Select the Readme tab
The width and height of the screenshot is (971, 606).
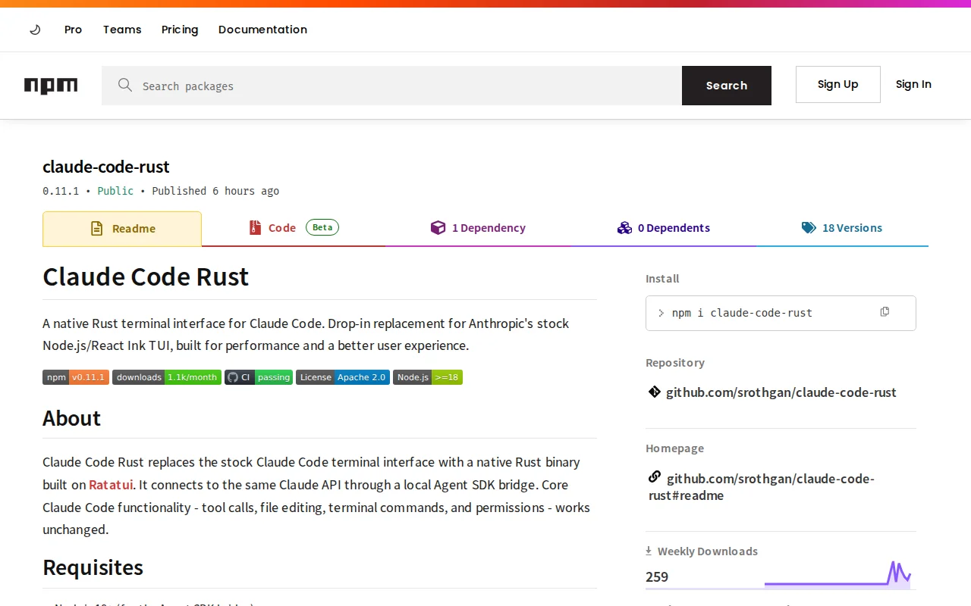click(x=122, y=229)
